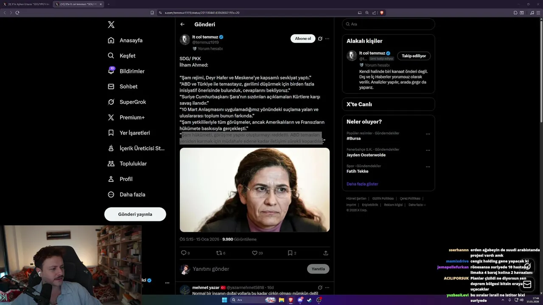
Task: Open the X logo home link
Action: 111,25
